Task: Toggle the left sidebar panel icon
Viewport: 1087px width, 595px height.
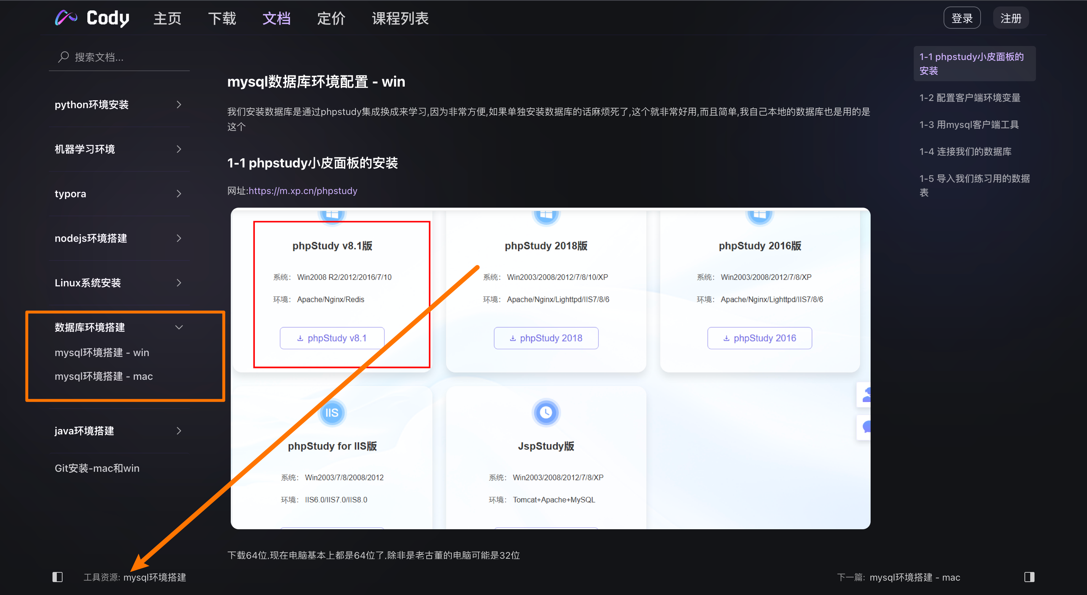Action: click(58, 577)
